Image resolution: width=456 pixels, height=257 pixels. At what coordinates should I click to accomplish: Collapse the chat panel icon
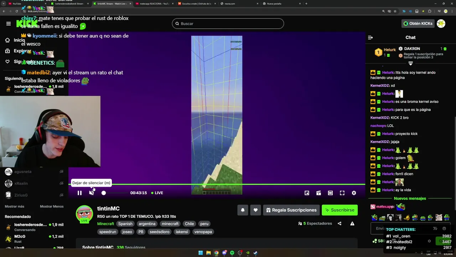370,37
